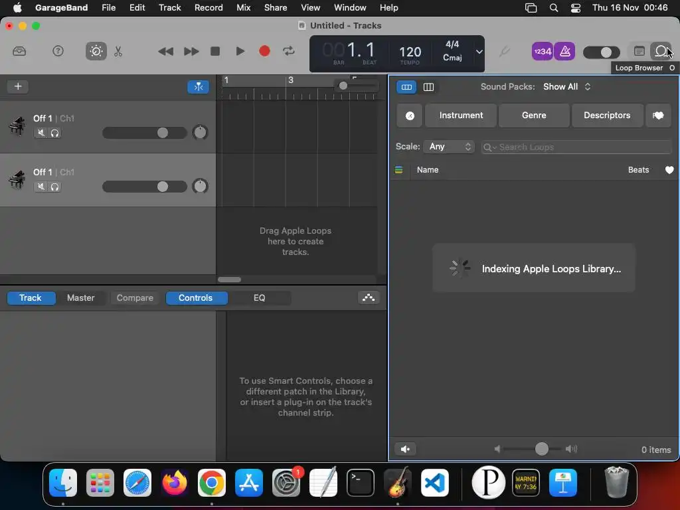Select the second track piano icon

click(17, 180)
